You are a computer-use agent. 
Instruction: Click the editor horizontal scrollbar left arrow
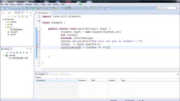click(x=43, y=69)
